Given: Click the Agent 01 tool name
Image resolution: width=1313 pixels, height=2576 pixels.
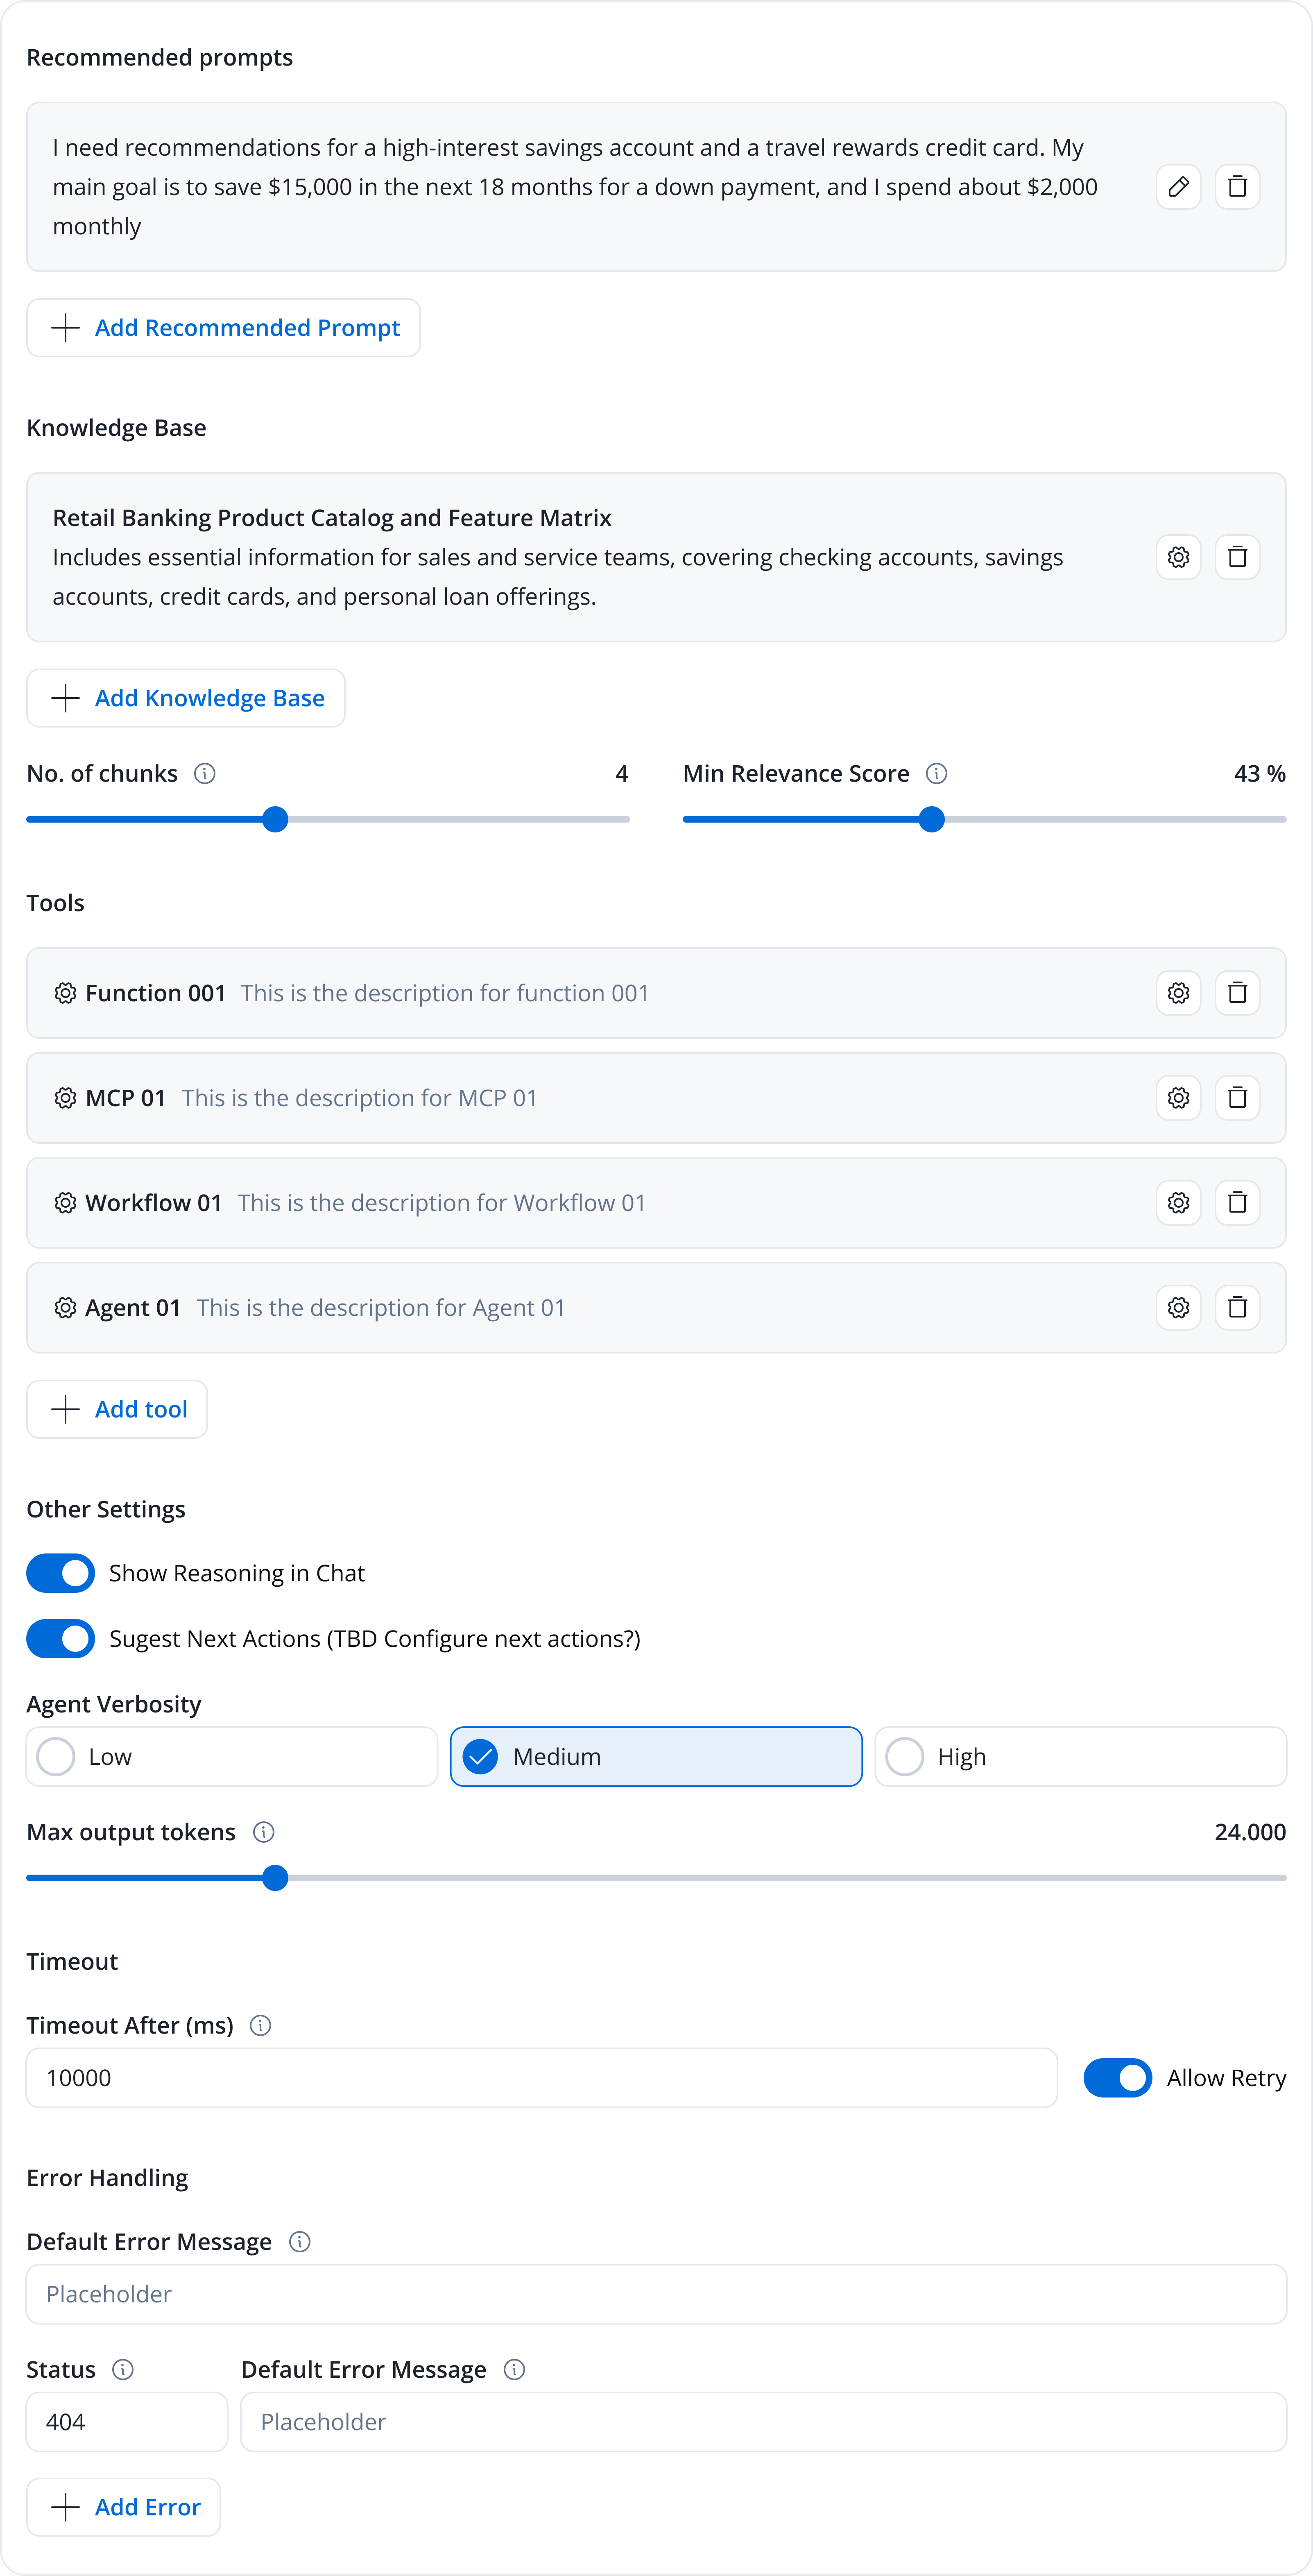Looking at the screenshot, I should pyautogui.click(x=133, y=1308).
